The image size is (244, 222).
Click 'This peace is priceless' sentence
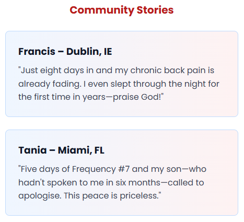pos(112,196)
